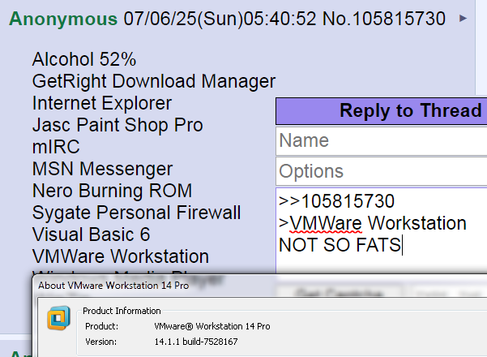Click the misspelled VMWare word in reply
The width and height of the screenshot is (487, 357).
(x=326, y=223)
